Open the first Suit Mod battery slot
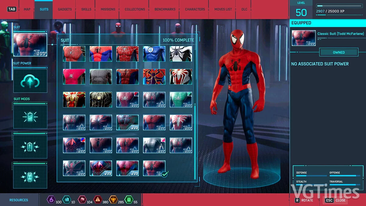This screenshot has width=366, height=206. (30, 116)
